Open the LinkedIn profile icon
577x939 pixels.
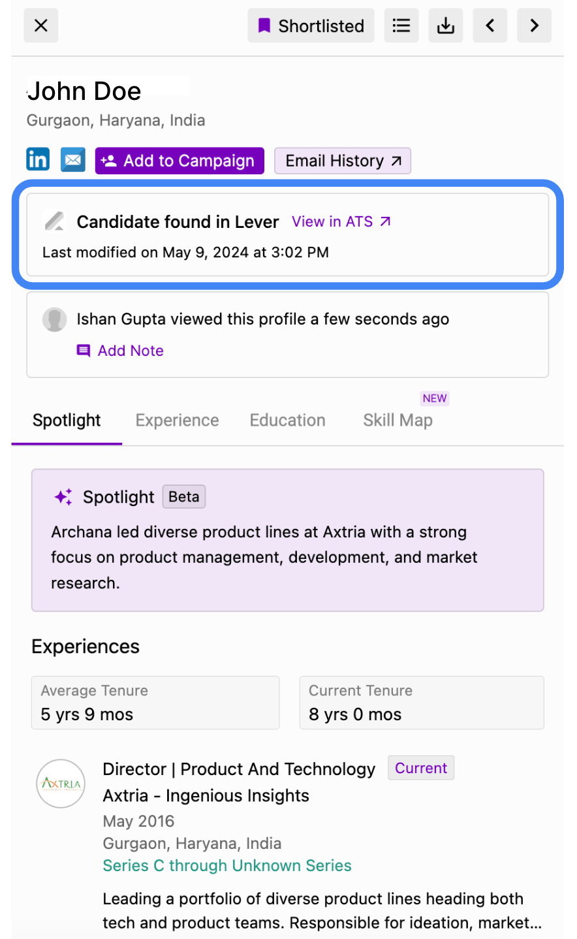[38, 159]
